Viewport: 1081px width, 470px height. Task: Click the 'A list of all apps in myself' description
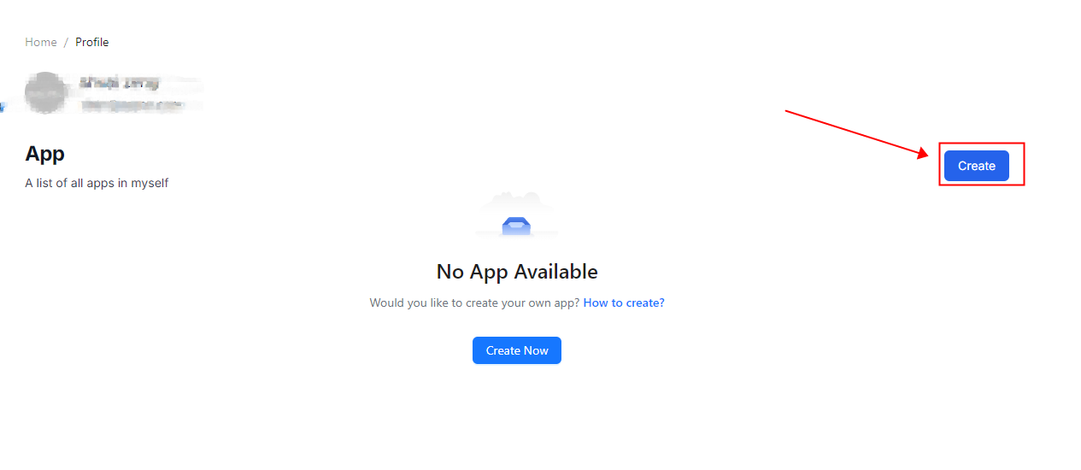coord(97,183)
